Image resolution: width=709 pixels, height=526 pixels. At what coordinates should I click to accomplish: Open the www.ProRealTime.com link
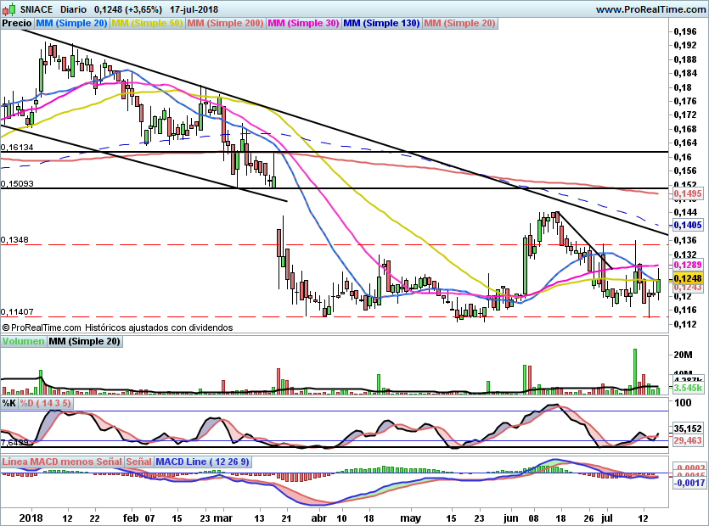tap(650, 9)
